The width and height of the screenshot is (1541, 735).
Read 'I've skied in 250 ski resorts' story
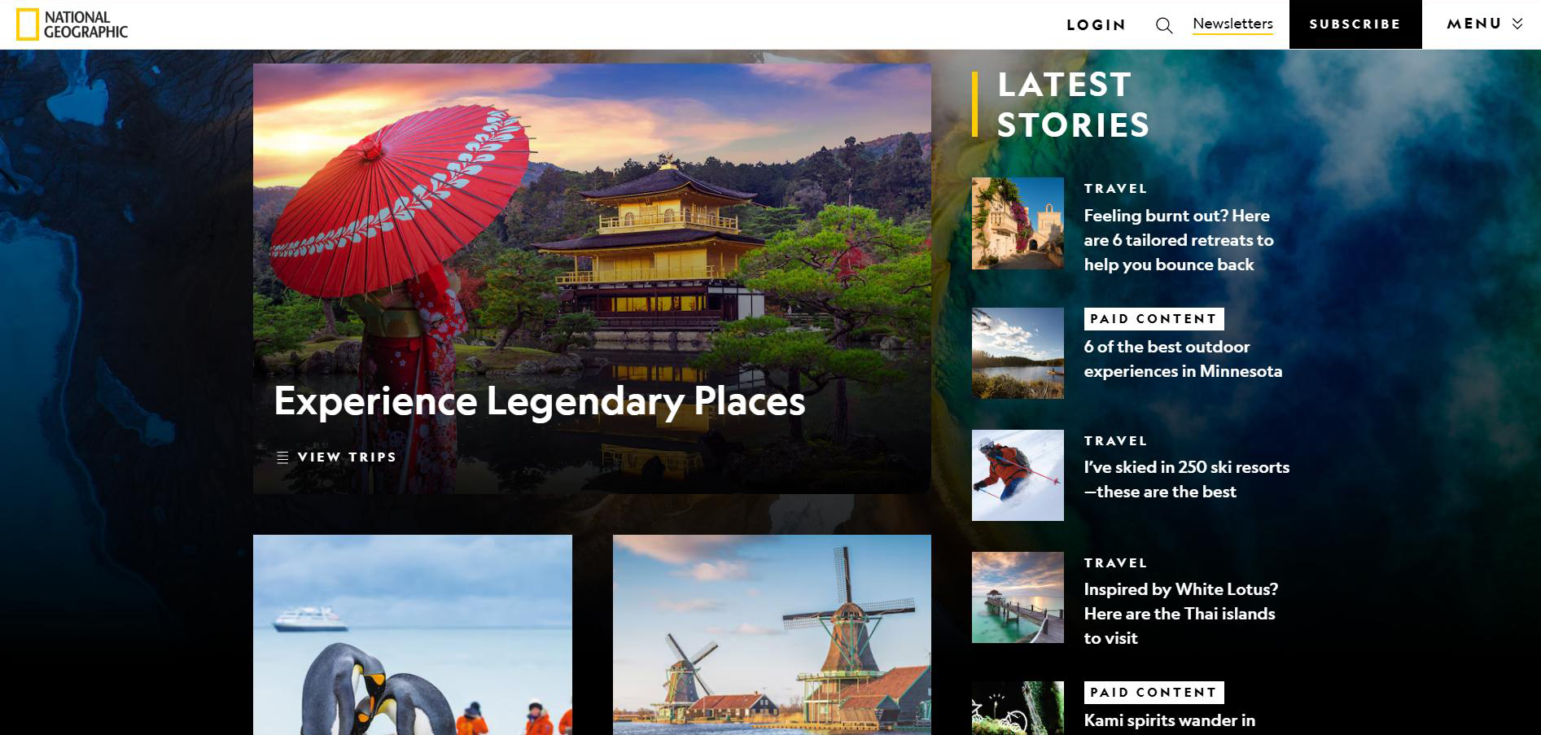tap(1187, 479)
